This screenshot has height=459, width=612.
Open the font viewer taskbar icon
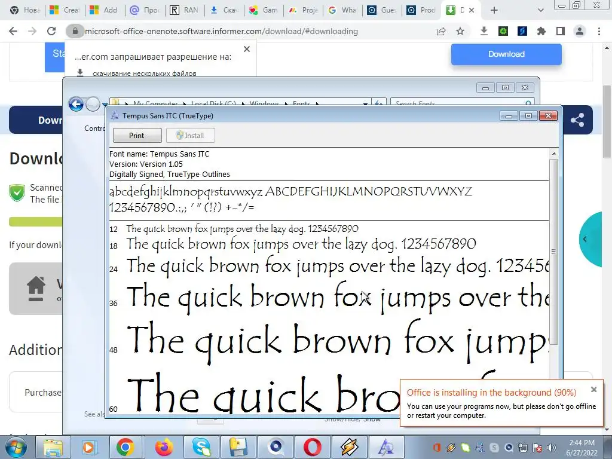(386, 447)
